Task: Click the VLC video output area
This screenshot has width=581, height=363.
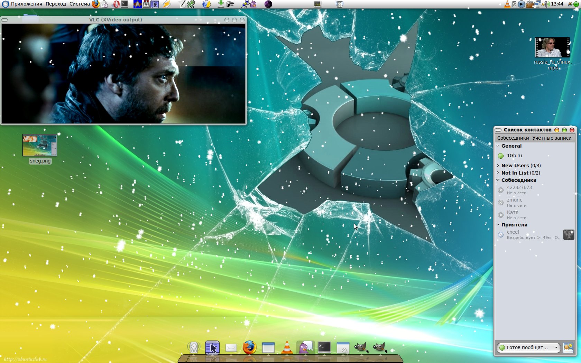Action: pyautogui.click(x=123, y=73)
